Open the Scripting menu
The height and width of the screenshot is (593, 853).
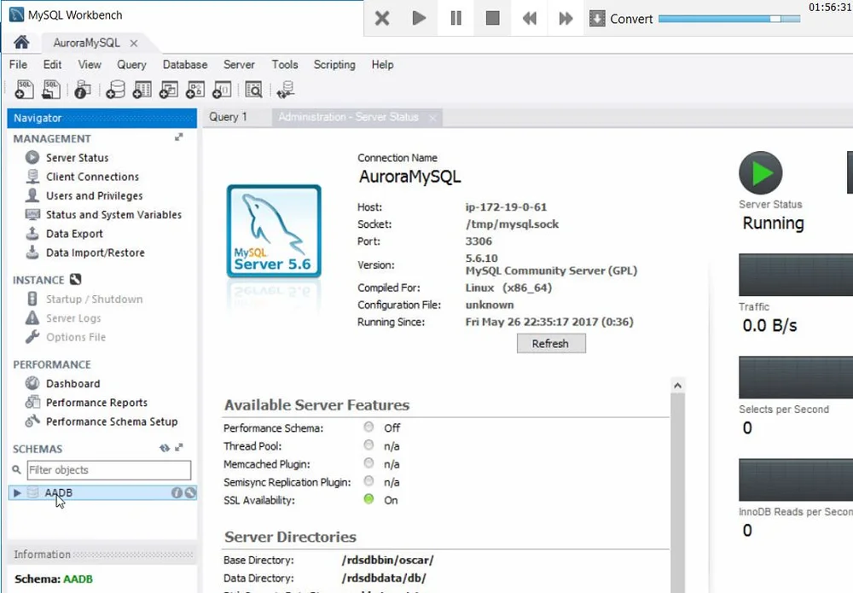click(334, 65)
